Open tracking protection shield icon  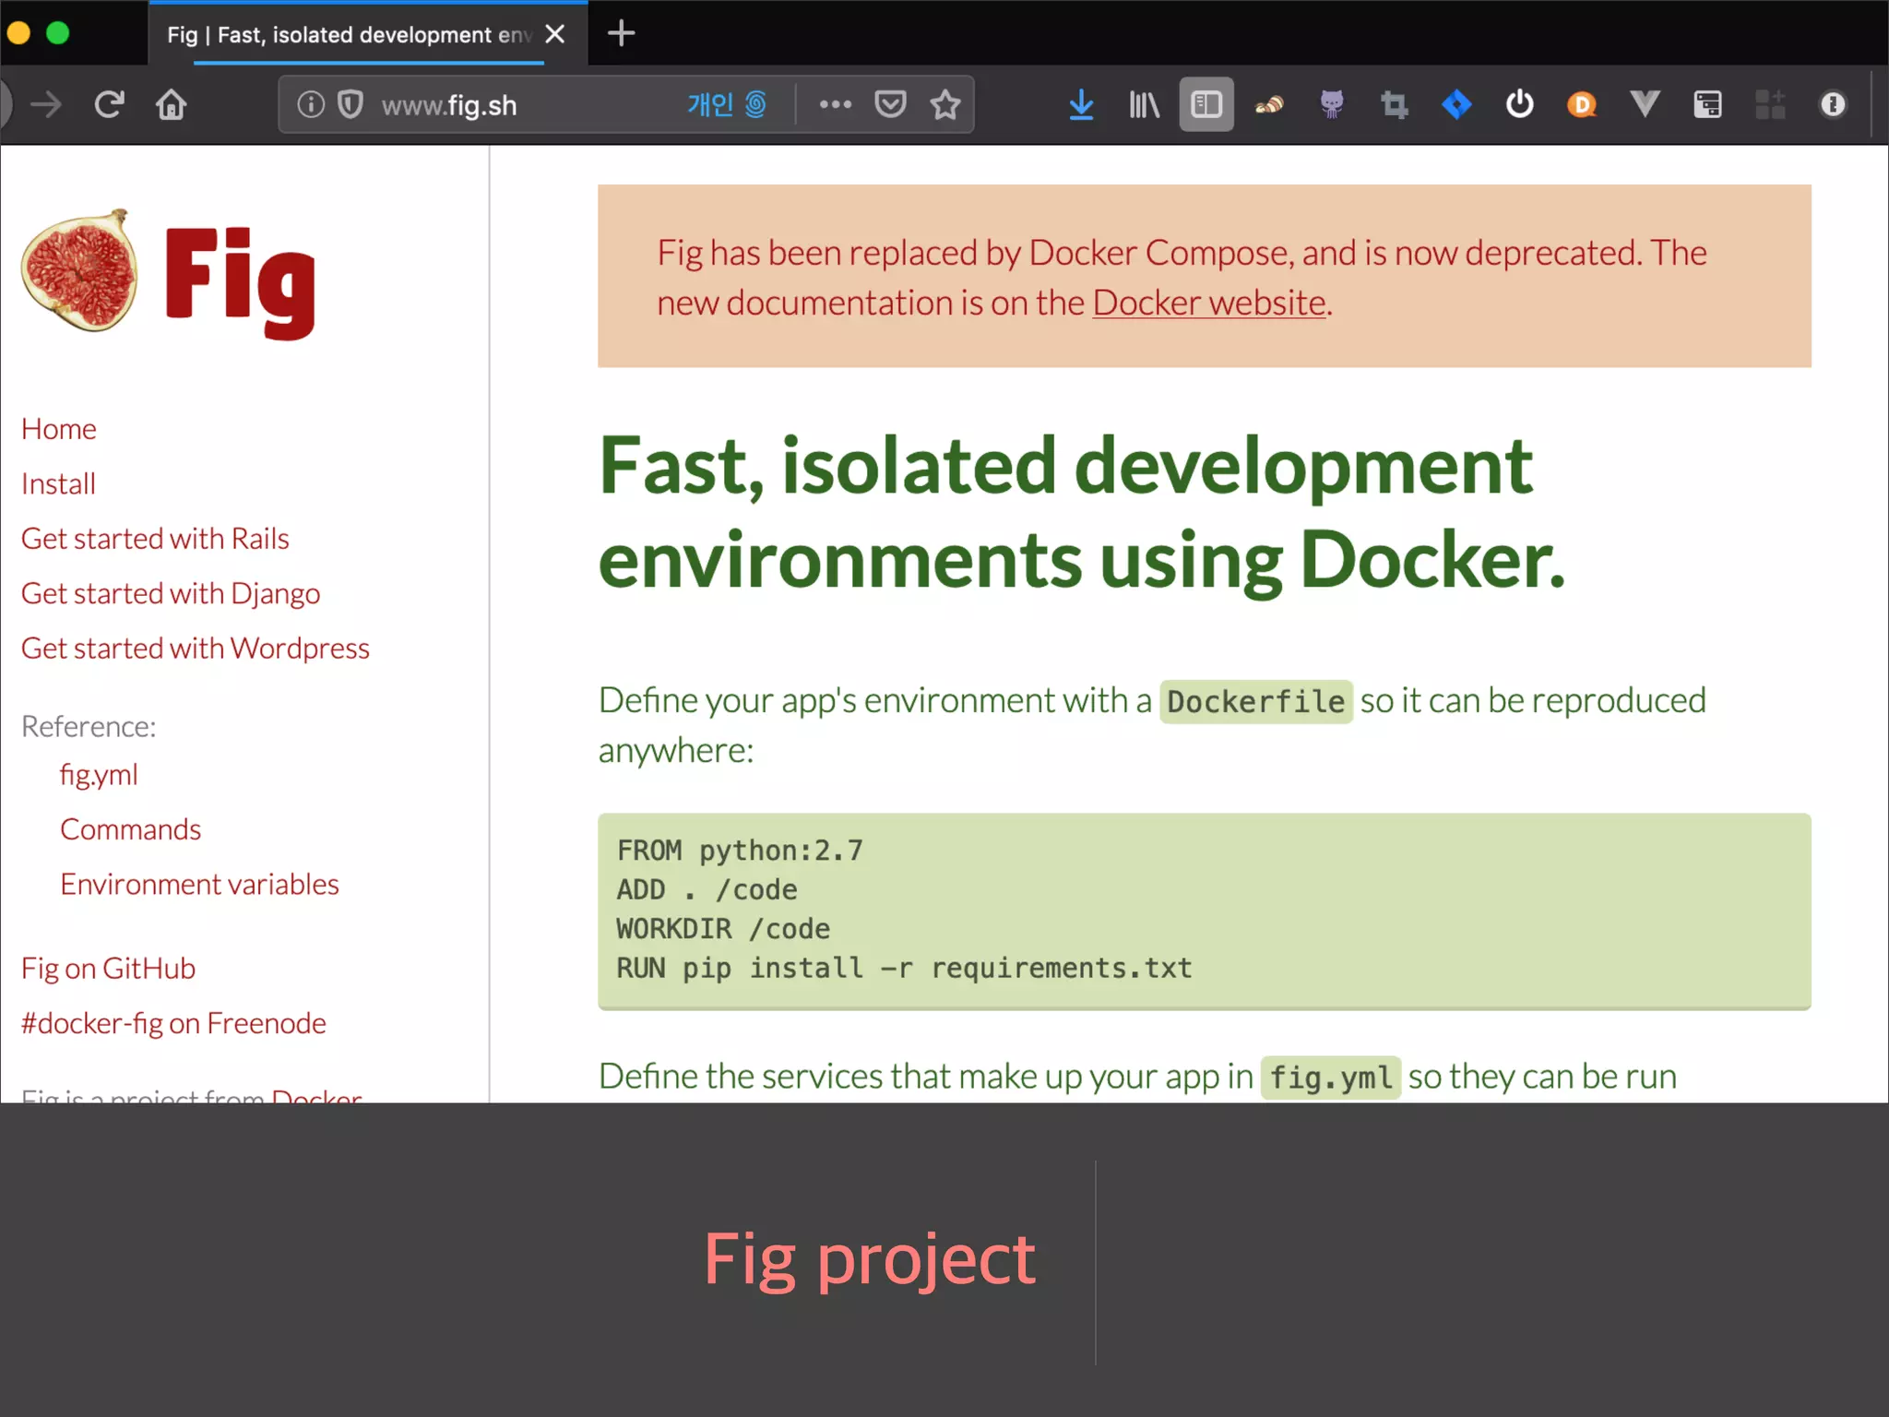[350, 105]
